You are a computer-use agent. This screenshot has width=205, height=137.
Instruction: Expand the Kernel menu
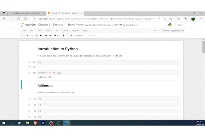(x=65, y=31)
